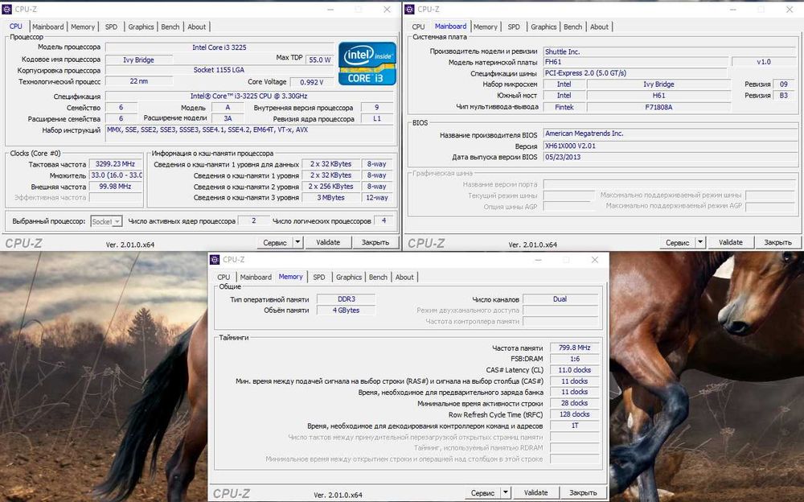Close the Memory CPU-Z window with X
This screenshot has width=804, height=502.
[595, 260]
